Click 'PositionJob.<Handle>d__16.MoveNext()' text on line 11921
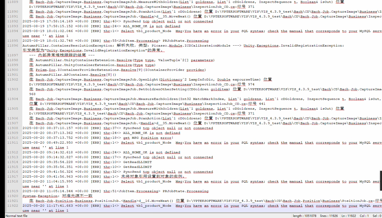 pos(134,201)
